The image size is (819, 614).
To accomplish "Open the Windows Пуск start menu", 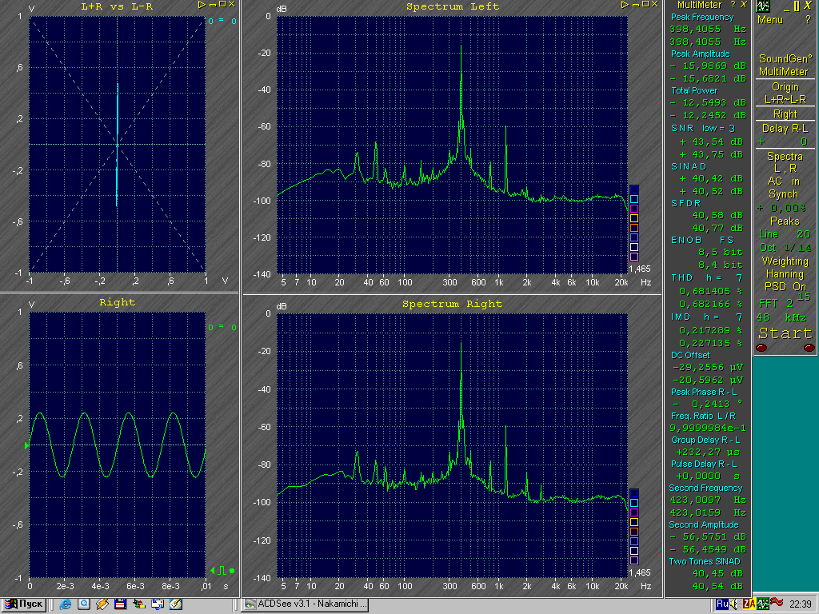I will point(24,604).
